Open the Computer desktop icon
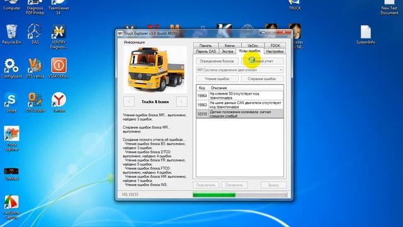The image size is (403, 227). [11, 5]
